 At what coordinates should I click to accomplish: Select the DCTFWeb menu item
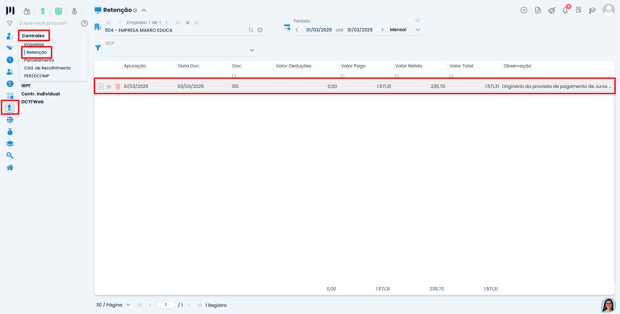[33, 102]
